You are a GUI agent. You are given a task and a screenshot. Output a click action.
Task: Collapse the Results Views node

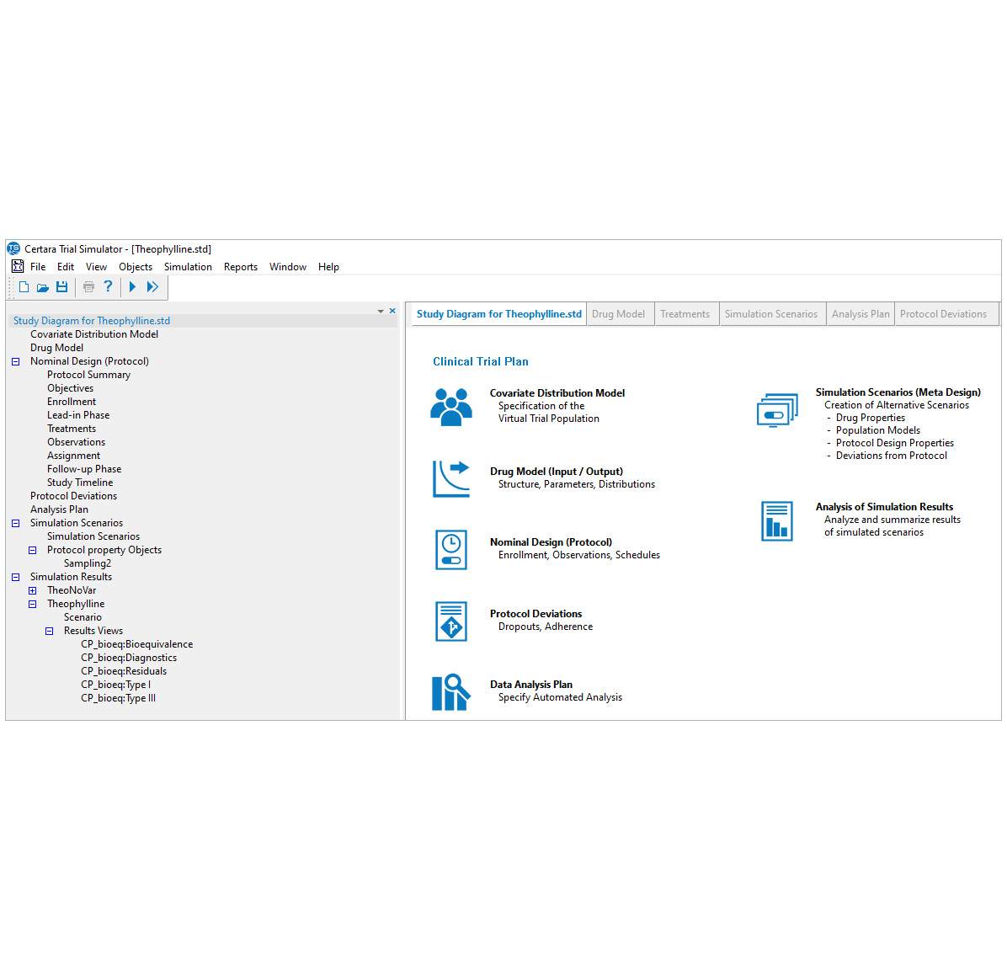tap(49, 632)
